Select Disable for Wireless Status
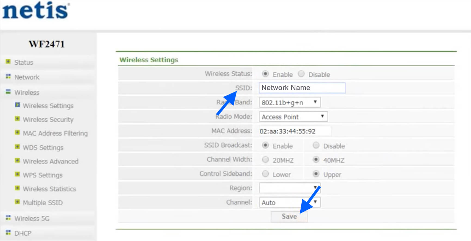 (301, 74)
